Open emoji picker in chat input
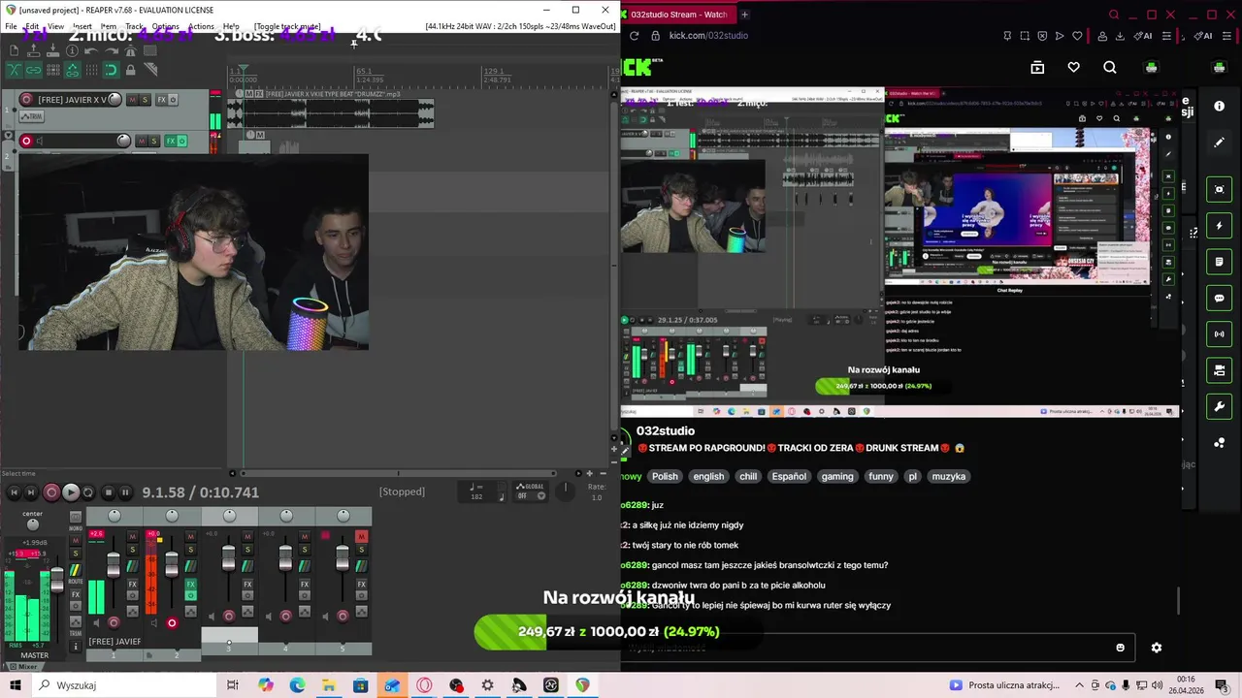Screen dimensions: 1242x698 point(1120,648)
